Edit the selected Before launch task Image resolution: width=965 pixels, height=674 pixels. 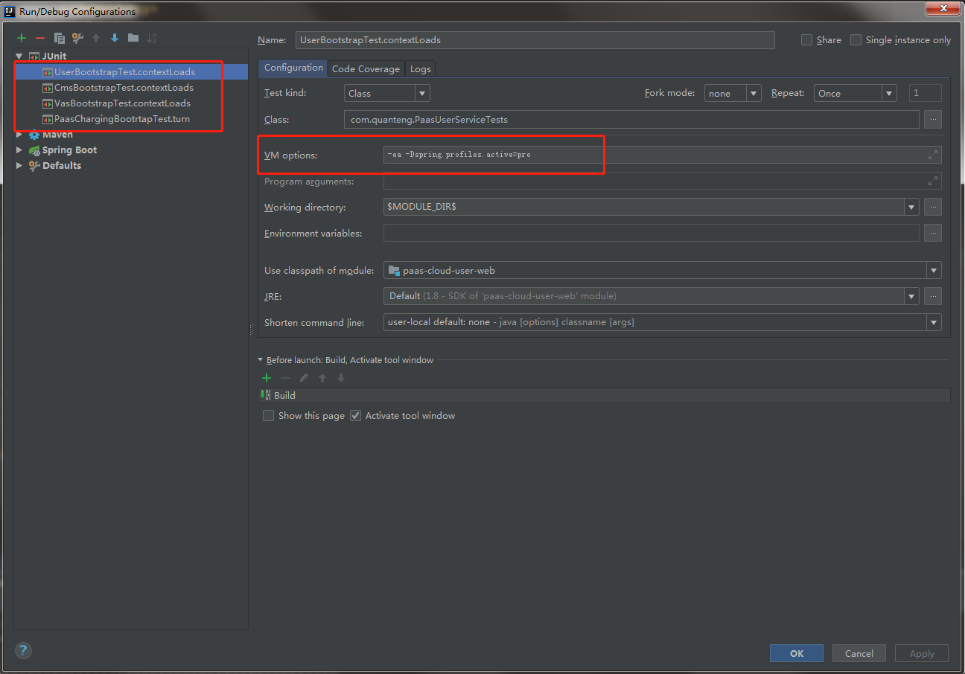point(304,378)
